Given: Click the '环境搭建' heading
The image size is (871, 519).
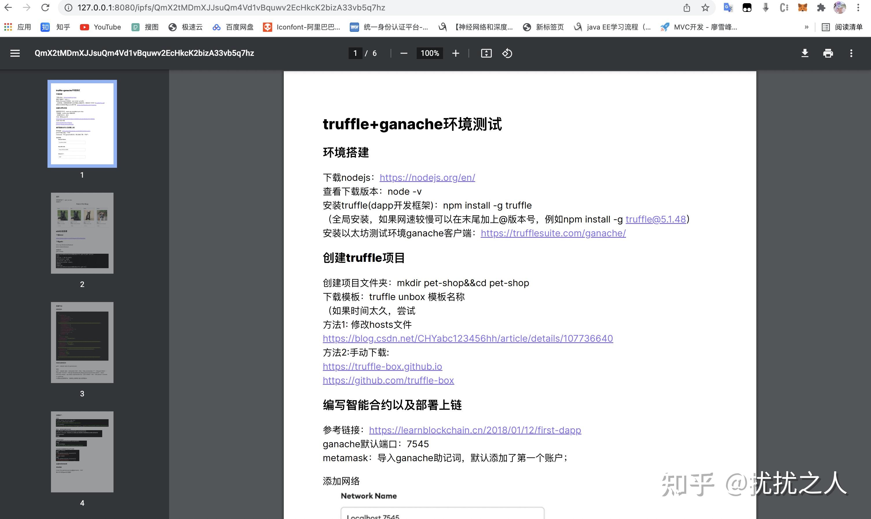Looking at the screenshot, I should [346, 152].
